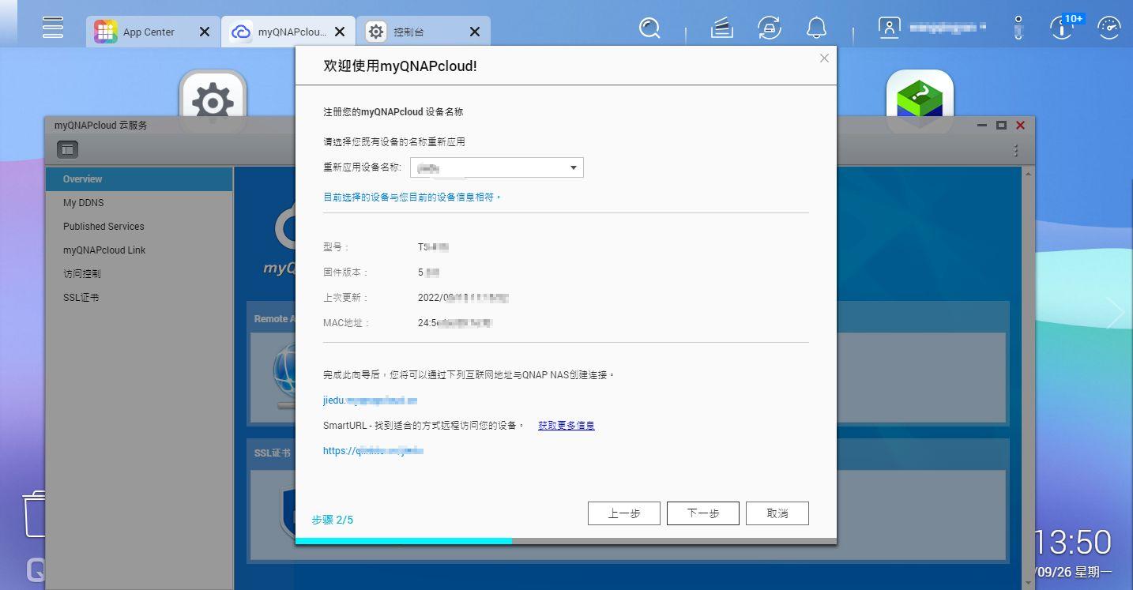This screenshot has width=1133, height=590.
Task: Open the green cube help desktop icon
Action: point(920,101)
